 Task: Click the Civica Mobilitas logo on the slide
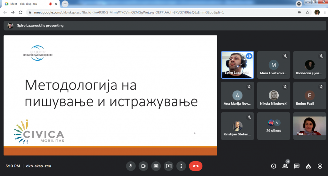(x=39, y=132)
